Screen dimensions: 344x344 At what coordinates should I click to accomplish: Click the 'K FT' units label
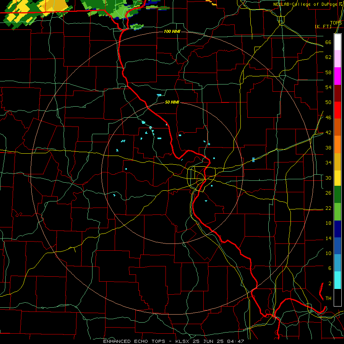pos(323,26)
